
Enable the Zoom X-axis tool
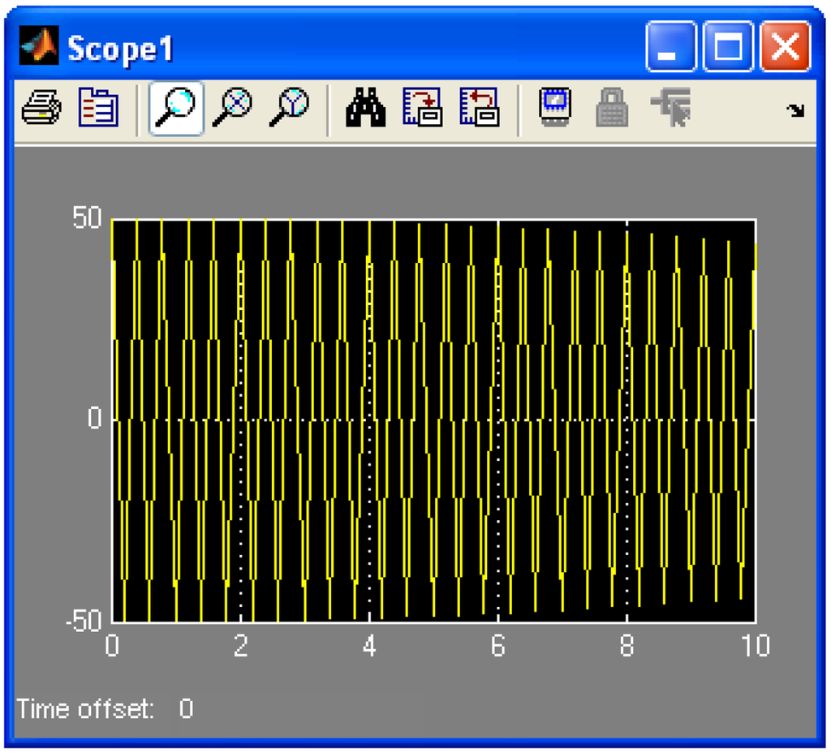pos(232,108)
